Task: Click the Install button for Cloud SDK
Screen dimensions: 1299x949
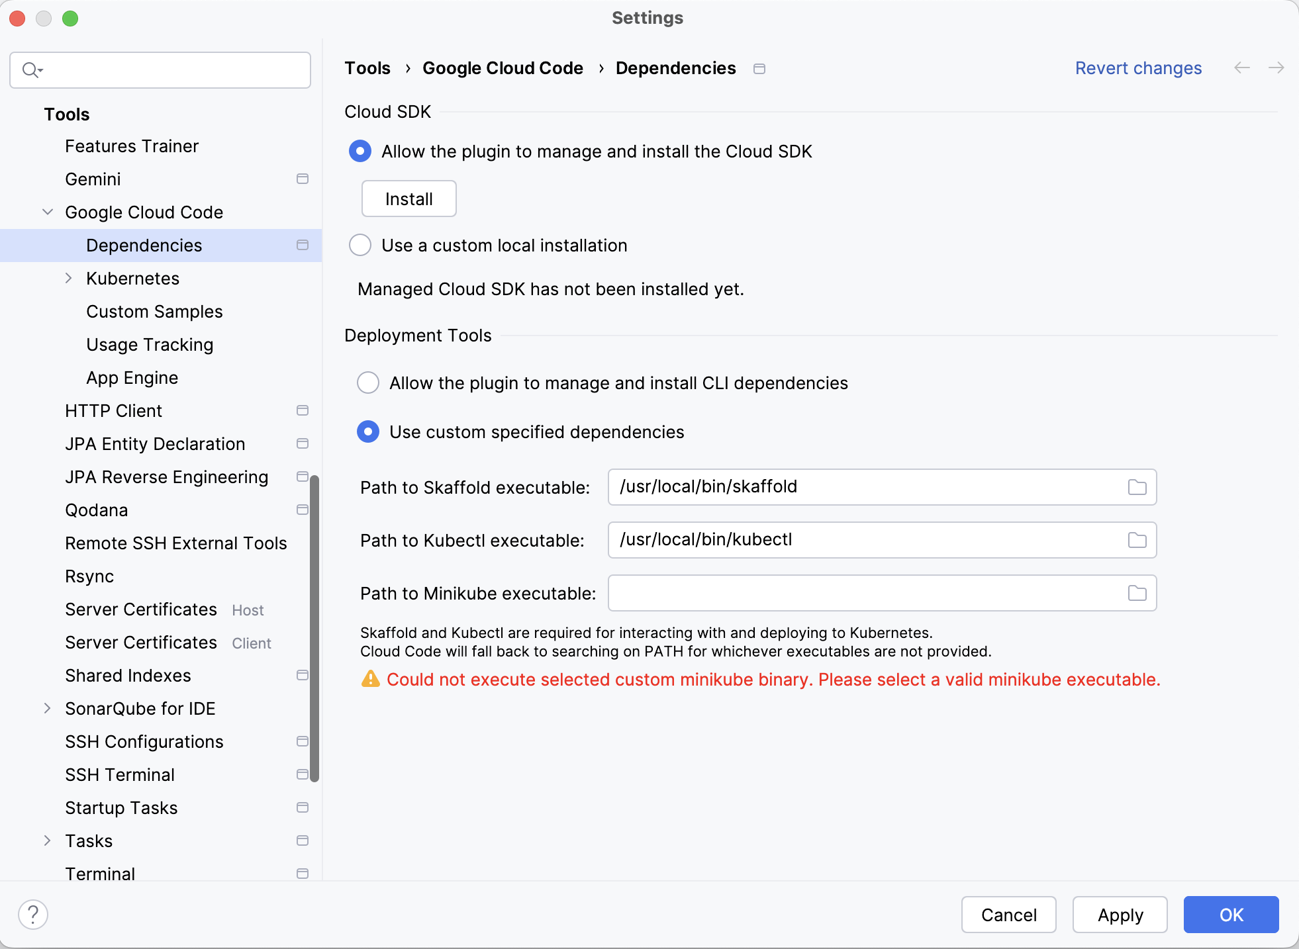Action: [409, 199]
